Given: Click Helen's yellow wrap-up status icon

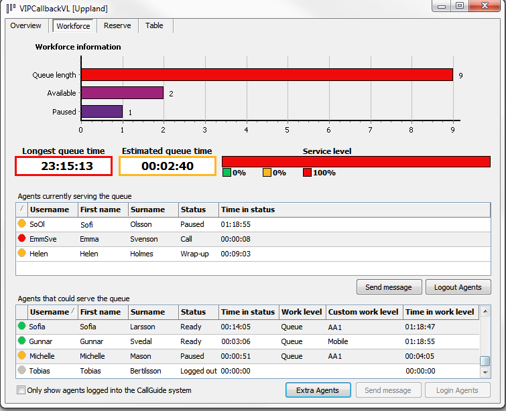Looking at the screenshot, I should [x=22, y=254].
